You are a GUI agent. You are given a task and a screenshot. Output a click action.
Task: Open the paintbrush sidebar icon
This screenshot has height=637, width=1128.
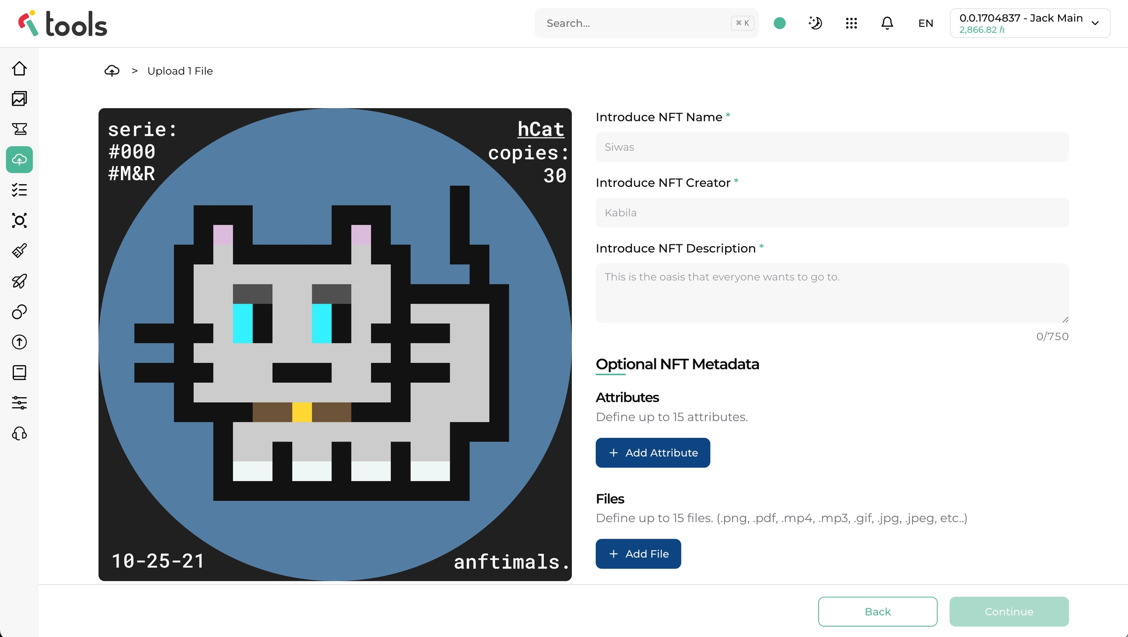20,251
